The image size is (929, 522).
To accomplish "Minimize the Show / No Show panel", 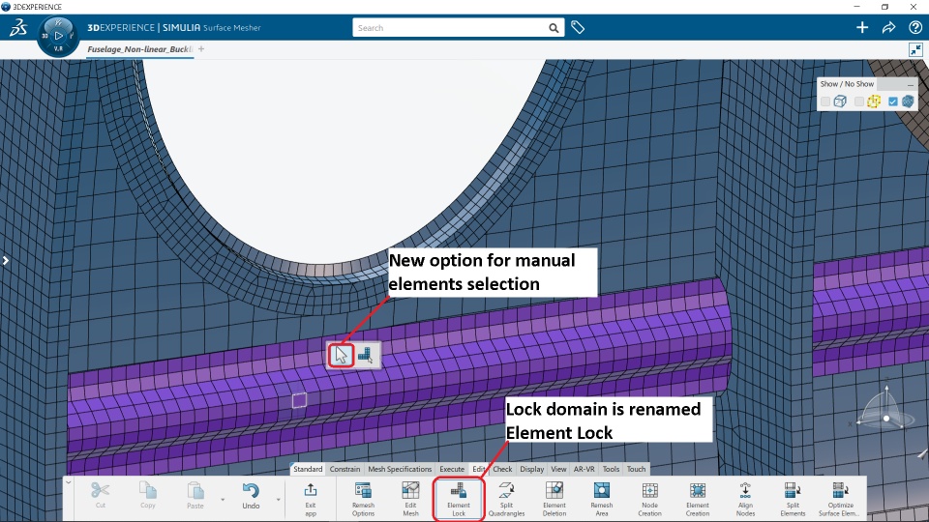I will (910, 85).
